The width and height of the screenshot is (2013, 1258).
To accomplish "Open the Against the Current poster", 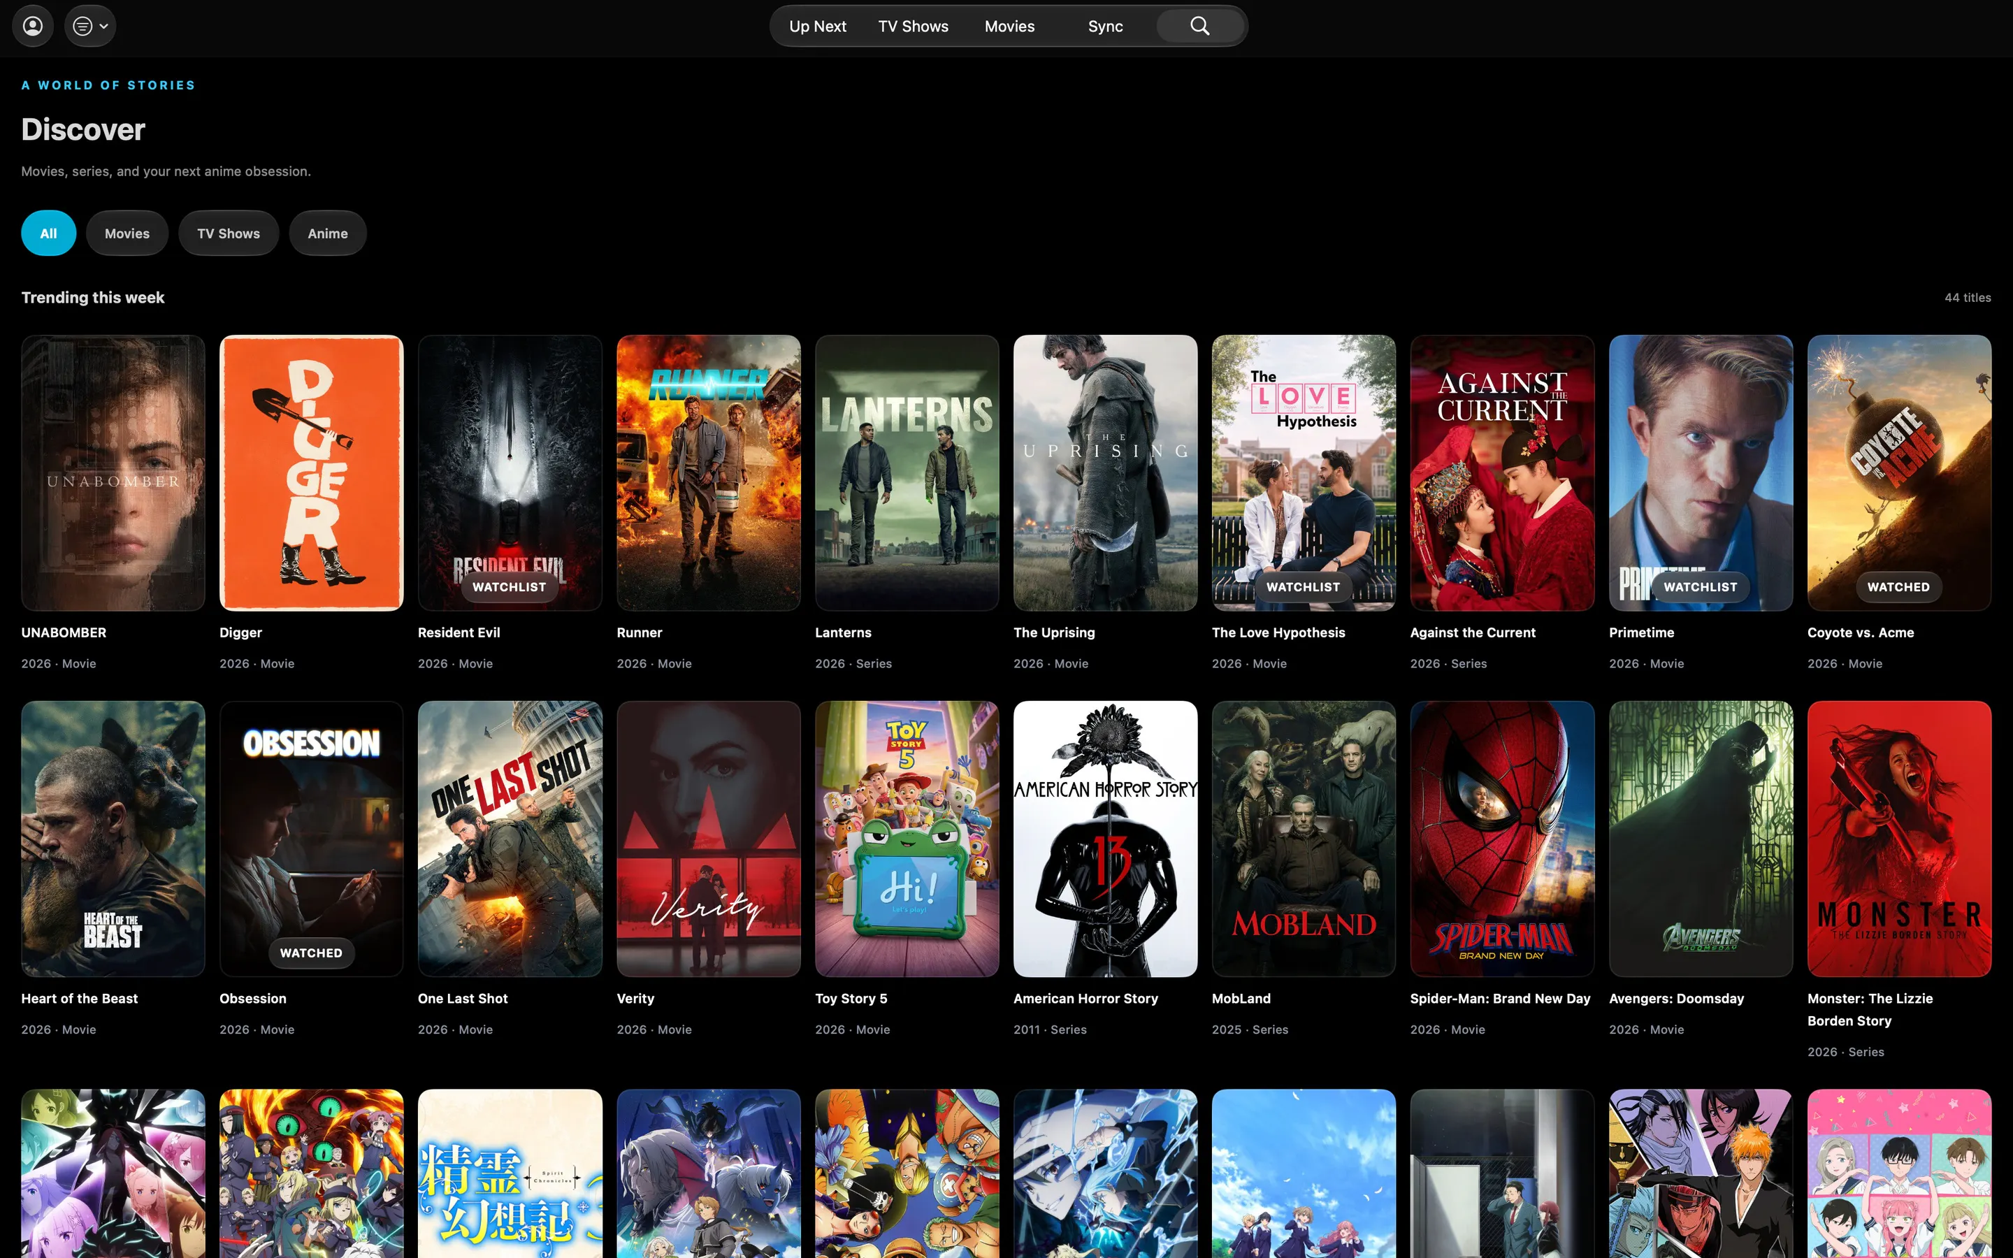I will [x=1502, y=472].
